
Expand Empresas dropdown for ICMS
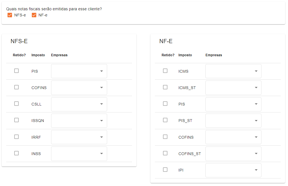coord(233,71)
